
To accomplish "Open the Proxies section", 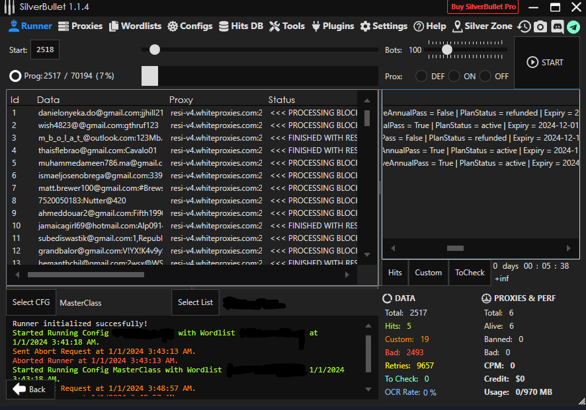I will pyautogui.click(x=80, y=26).
